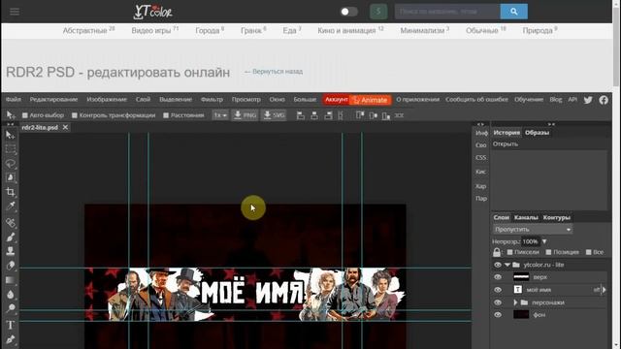Select the Type tool
Image resolution: width=621 pixels, height=349 pixels.
[x=11, y=325]
